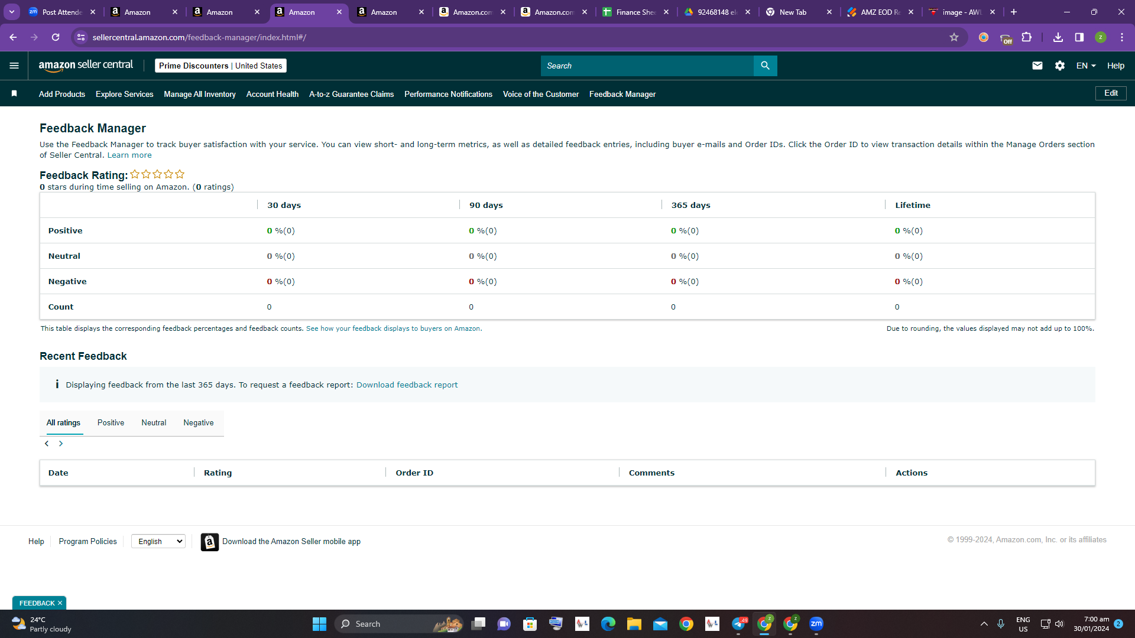Click the Download feedback report link
The height and width of the screenshot is (638, 1135).
click(407, 385)
